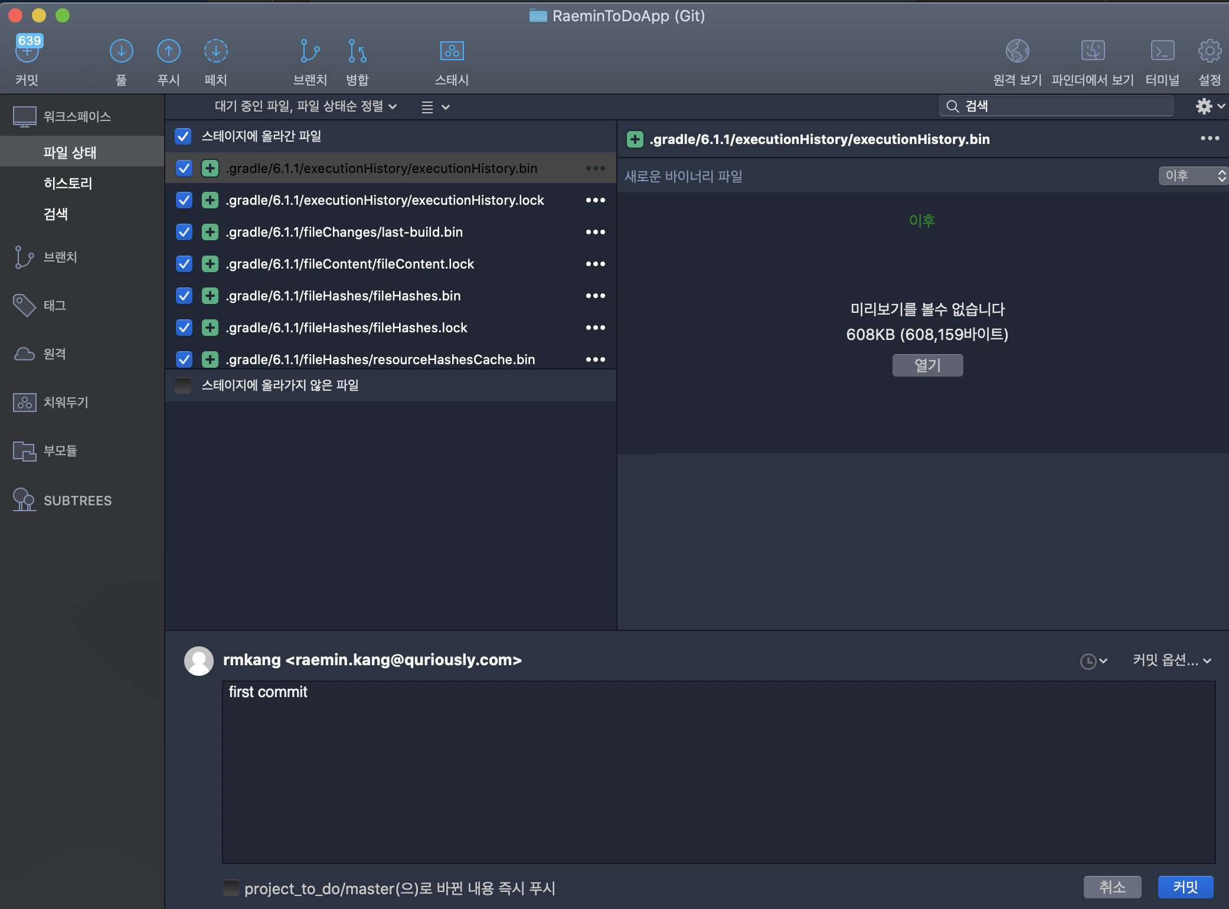Click more options dots for executionHistory.lock
The height and width of the screenshot is (909, 1229).
coord(596,200)
